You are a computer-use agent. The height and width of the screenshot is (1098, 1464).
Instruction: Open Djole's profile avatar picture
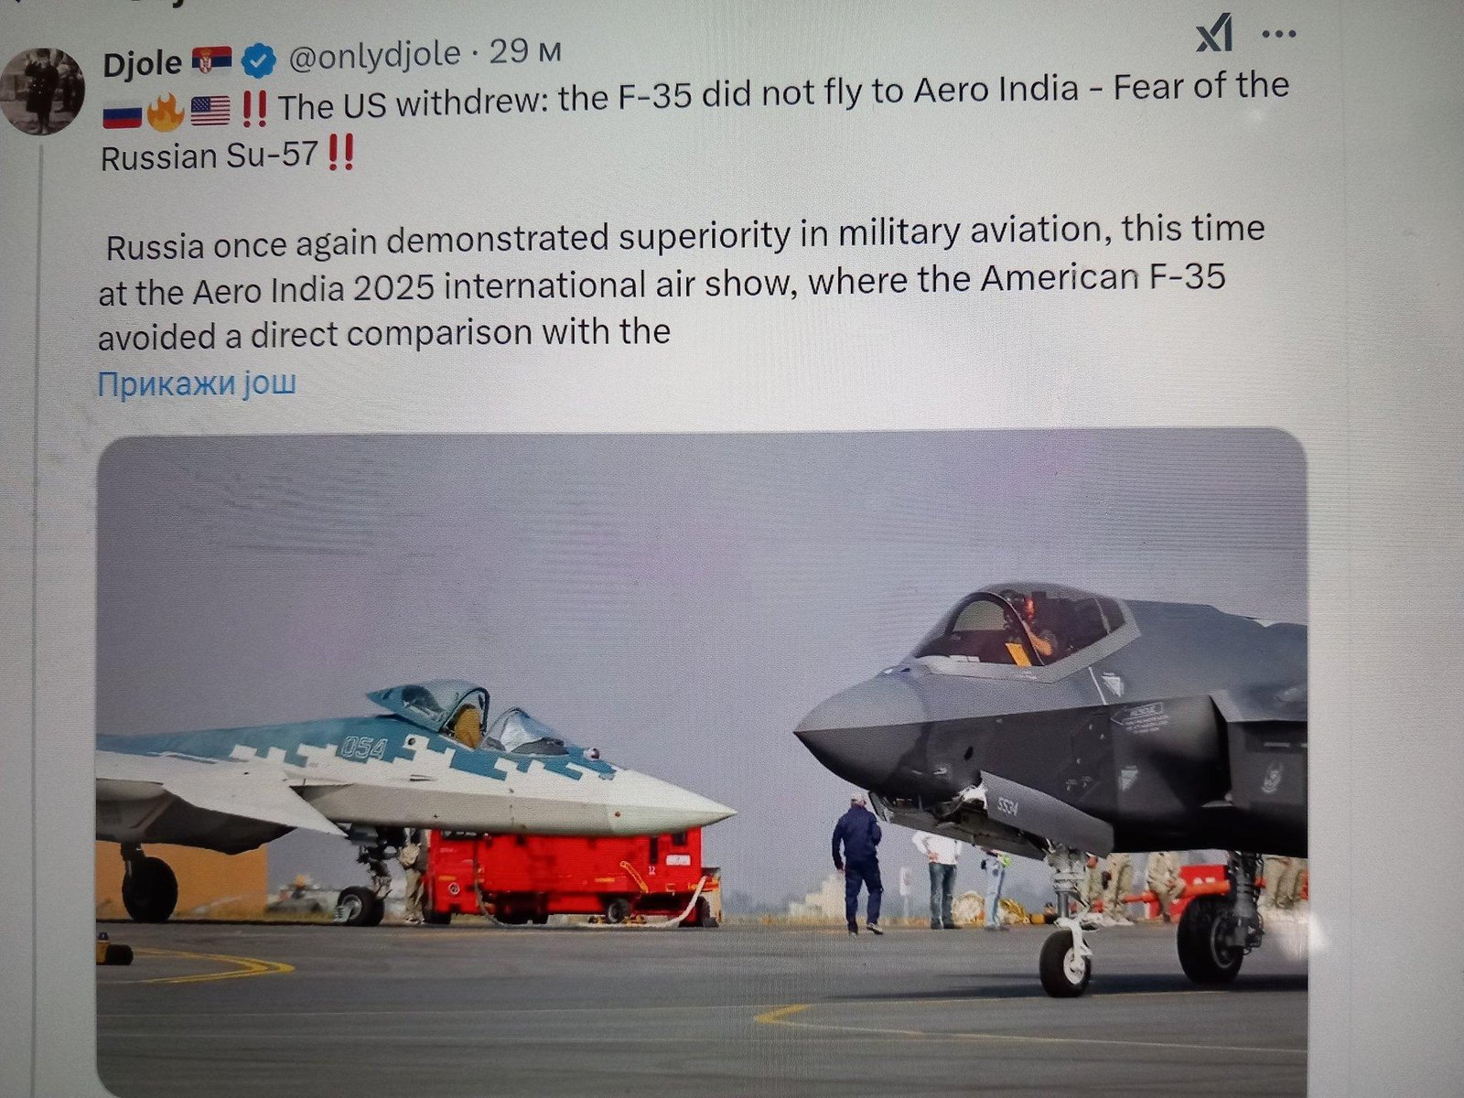[42, 91]
